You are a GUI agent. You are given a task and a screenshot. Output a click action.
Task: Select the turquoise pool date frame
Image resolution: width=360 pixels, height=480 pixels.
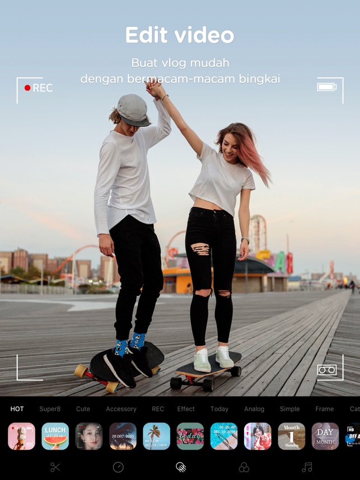pos(224,436)
